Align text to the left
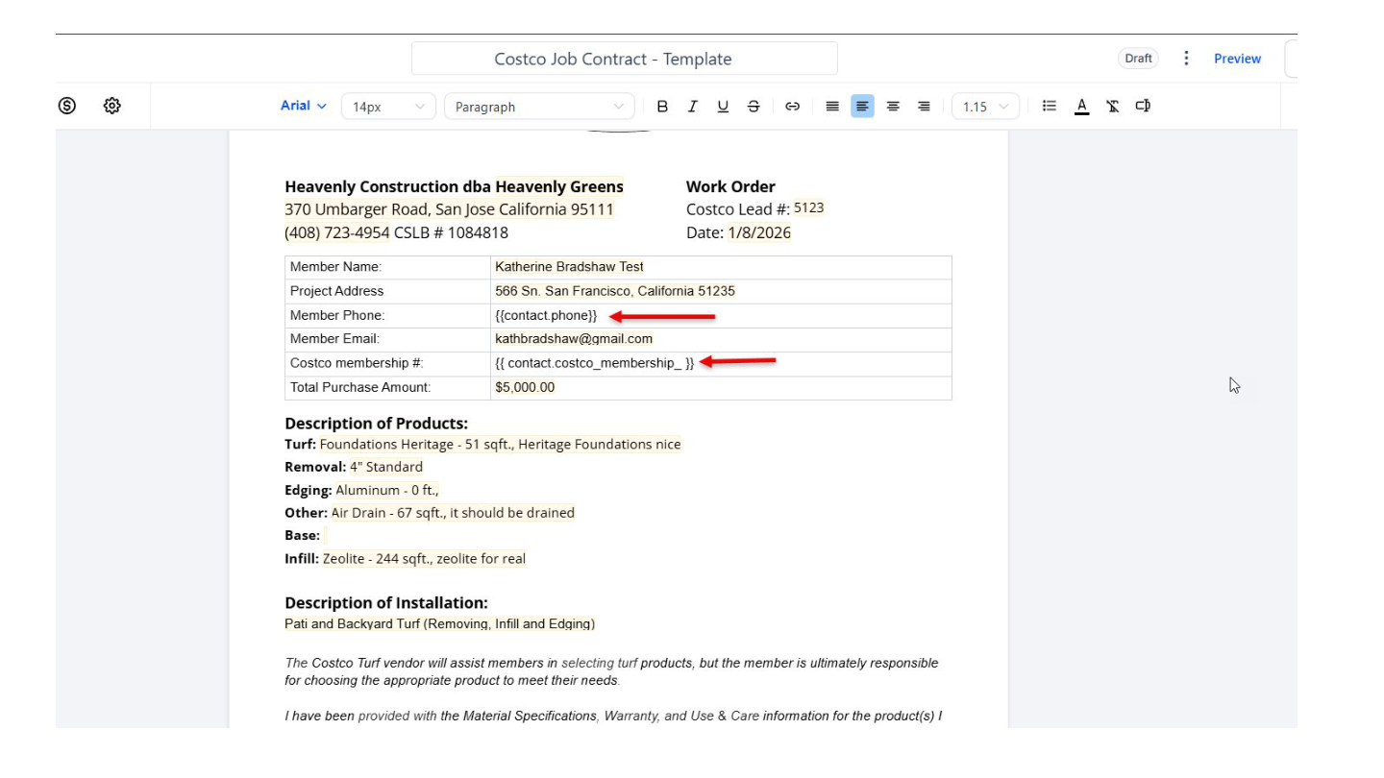This screenshot has height=778, width=1384. click(862, 107)
